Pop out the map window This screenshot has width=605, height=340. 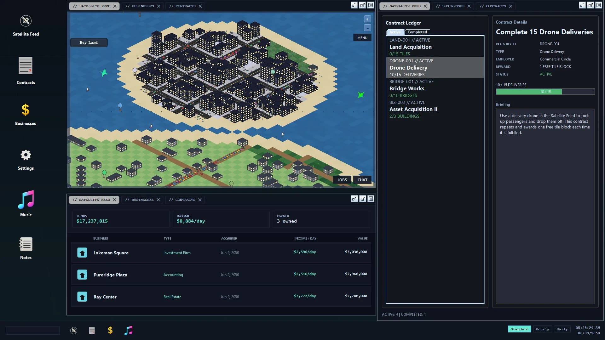[x=362, y=5]
